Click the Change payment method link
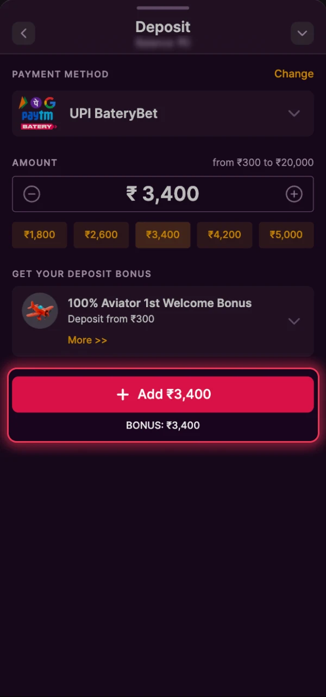 tap(294, 74)
